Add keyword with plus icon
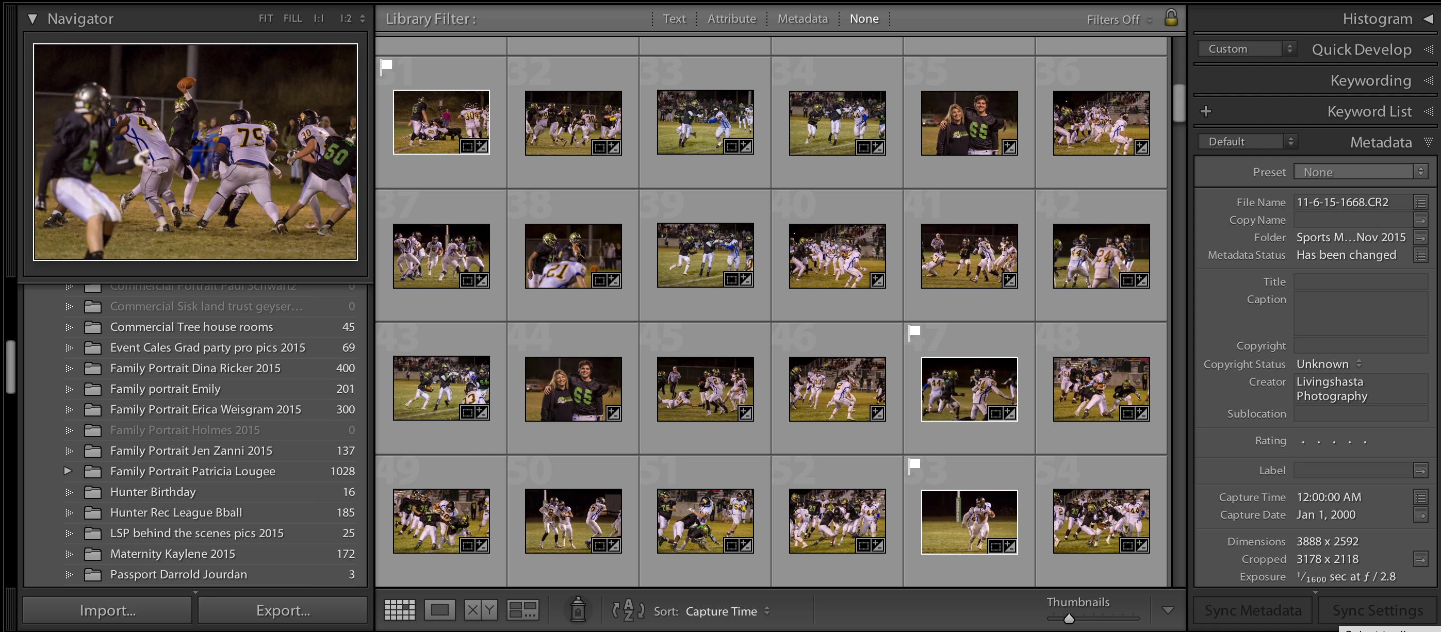The width and height of the screenshot is (1441, 632). point(1205,111)
